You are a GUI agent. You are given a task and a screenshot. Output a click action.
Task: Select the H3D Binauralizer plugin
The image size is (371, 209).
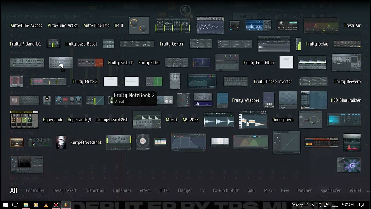(346, 100)
